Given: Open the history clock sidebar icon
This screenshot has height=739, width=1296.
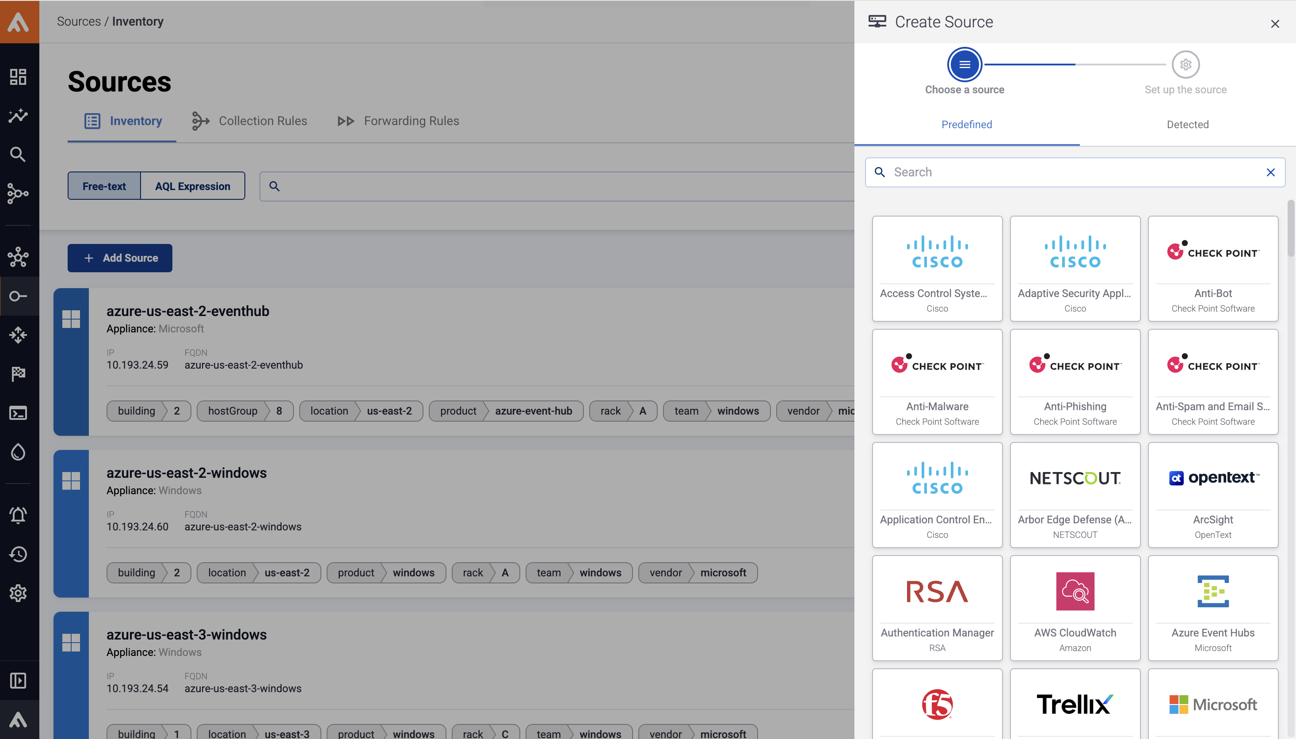Looking at the screenshot, I should (x=18, y=554).
